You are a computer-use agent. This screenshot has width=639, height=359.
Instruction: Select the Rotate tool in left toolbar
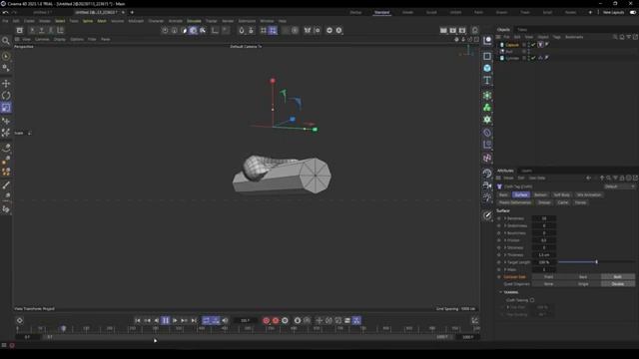click(x=6, y=96)
